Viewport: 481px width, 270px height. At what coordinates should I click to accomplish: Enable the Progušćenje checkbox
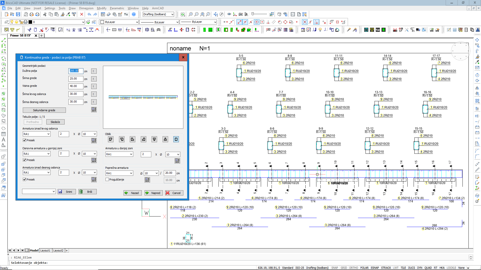(107, 179)
